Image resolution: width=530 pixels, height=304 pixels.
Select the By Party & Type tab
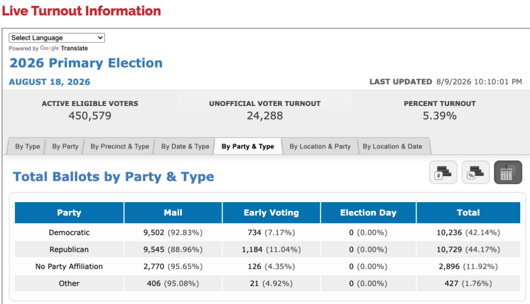point(248,147)
